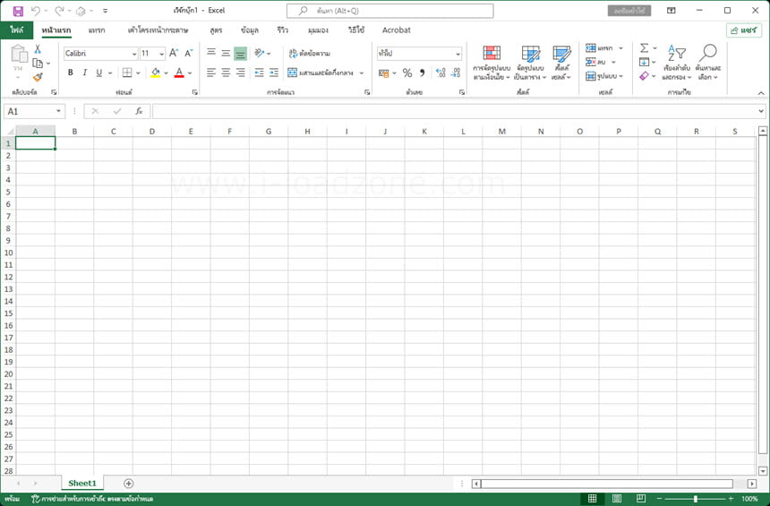Apply comma style icon

click(x=423, y=73)
